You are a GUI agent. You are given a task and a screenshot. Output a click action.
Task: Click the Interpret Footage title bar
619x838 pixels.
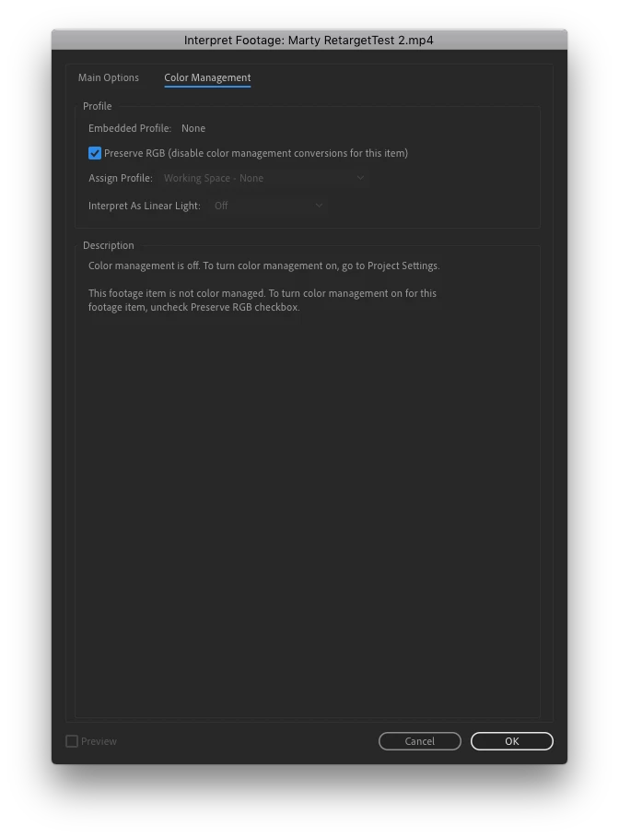pos(309,40)
